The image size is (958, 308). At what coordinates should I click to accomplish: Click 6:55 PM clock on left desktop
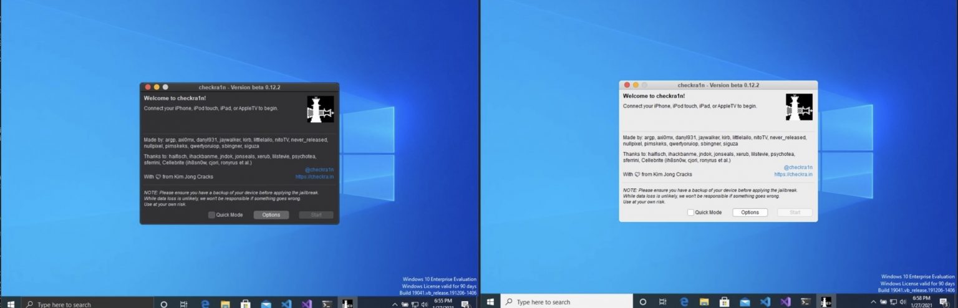(x=443, y=301)
